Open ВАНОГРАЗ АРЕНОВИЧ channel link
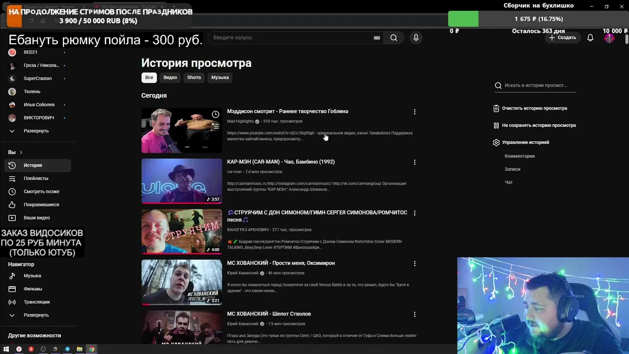 [x=248, y=230]
